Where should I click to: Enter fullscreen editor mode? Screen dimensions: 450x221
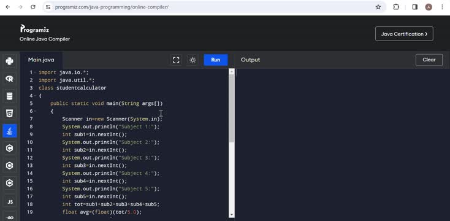pyautogui.click(x=176, y=60)
